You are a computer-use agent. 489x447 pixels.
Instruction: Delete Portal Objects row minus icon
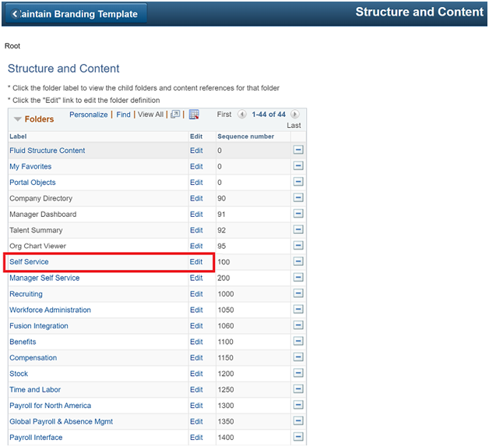click(298, 182)
